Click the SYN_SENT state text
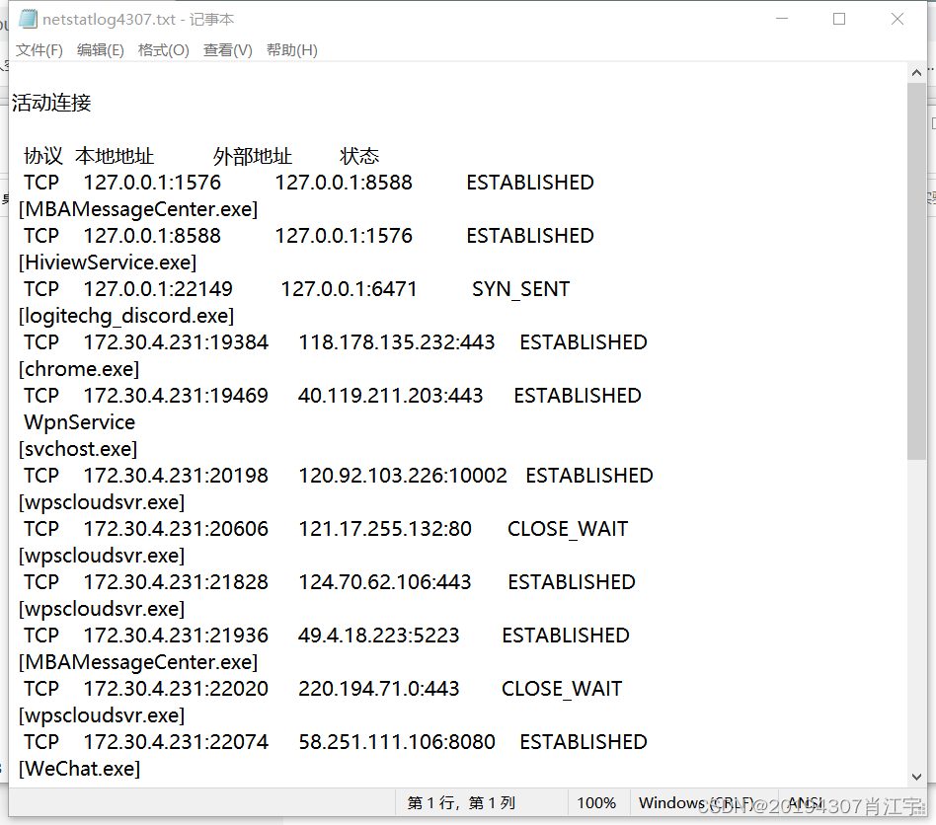The width and height of the screenshot is (936, 825). (520, 289)
